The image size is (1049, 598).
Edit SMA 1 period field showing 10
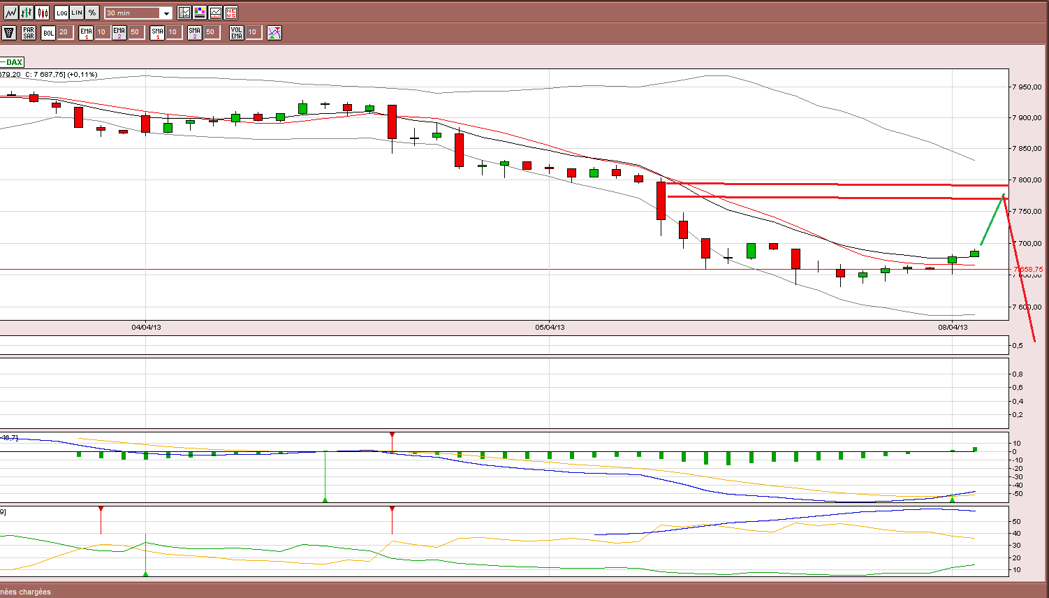(x=173, y=32)
